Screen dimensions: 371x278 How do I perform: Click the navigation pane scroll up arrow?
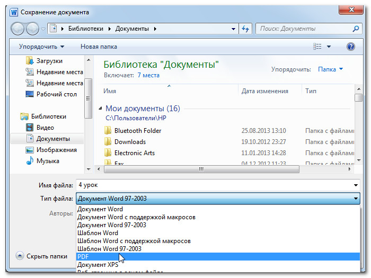tap(89, 60)
